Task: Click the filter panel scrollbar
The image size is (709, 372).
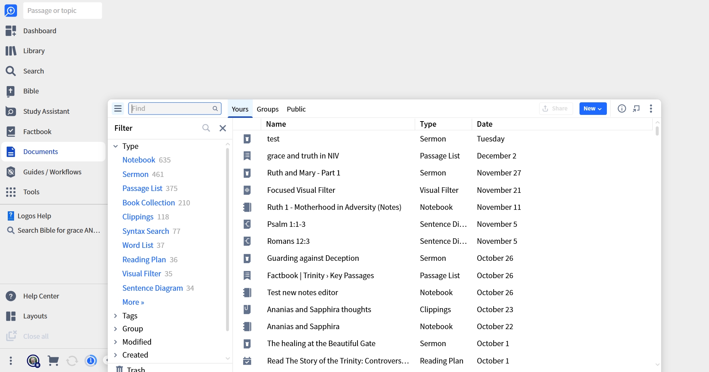Action: click(228, 239)
